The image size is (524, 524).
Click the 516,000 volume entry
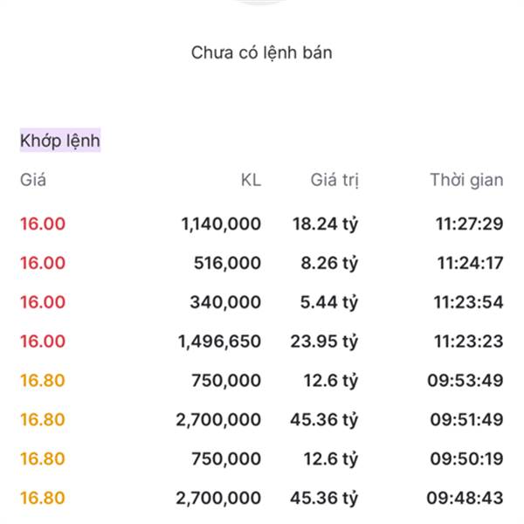[227, 263]
